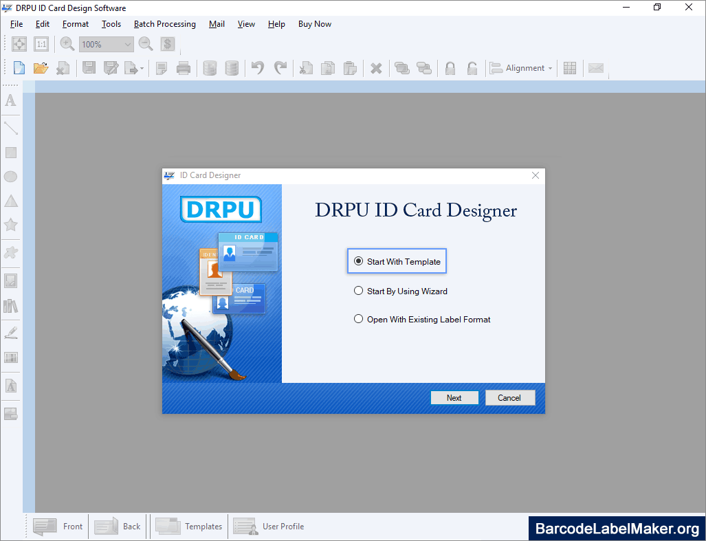Select the Signature pen tool

click(x=10, y=333)
